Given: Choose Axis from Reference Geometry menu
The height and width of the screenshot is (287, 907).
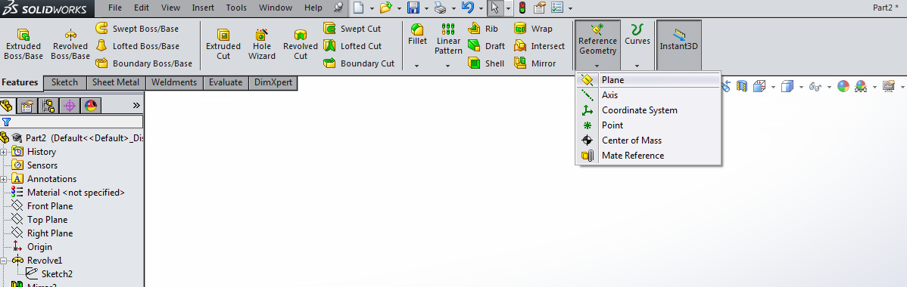Looking at the screenshot, I should click(x=648, y=95).
